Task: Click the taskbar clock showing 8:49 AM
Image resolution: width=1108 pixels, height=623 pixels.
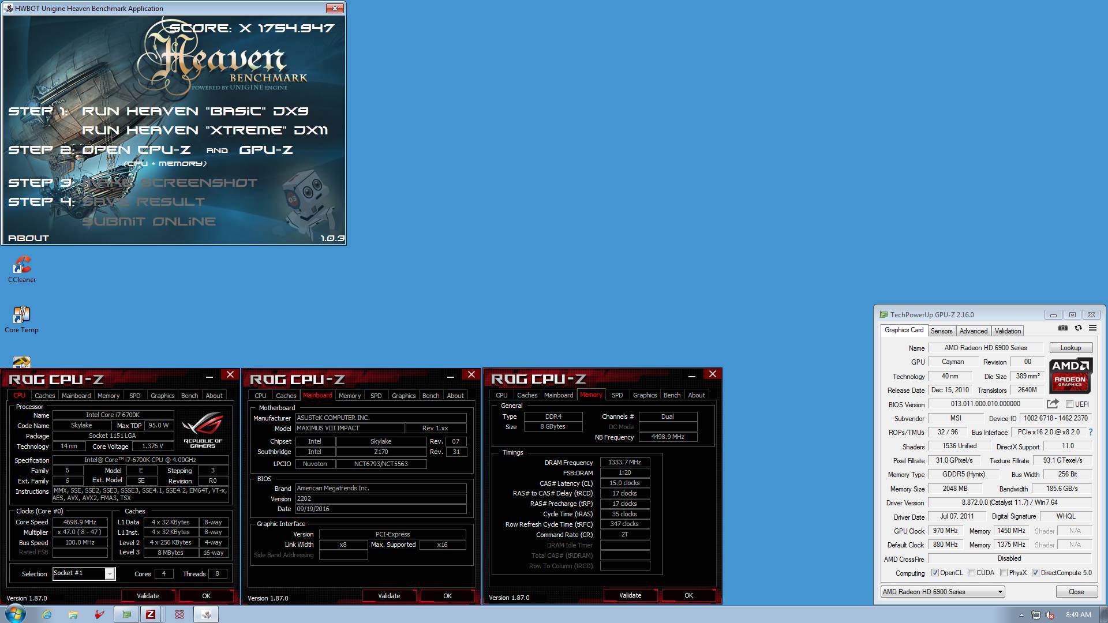Action: coord(1078,615)
